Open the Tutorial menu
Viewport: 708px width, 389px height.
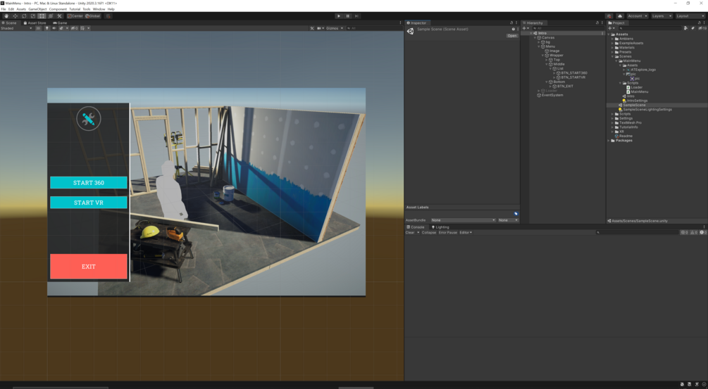pyautogui.click(x=75, y=9)
